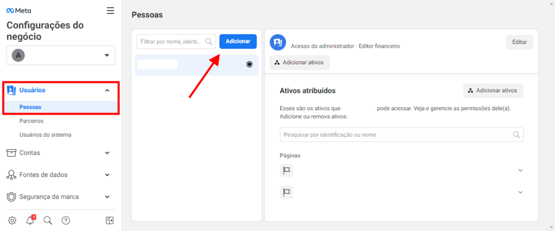Viewport: 555px width, 231px height.
Task: Click the Ativos atribuídos heading
Action: pos(308,91)
